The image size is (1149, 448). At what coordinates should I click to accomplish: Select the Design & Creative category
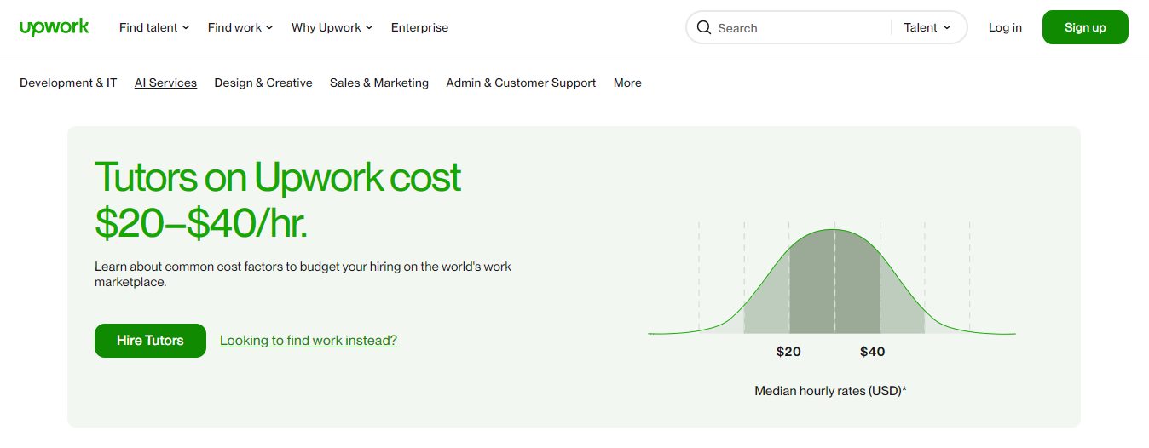click(x=263, y=83)
